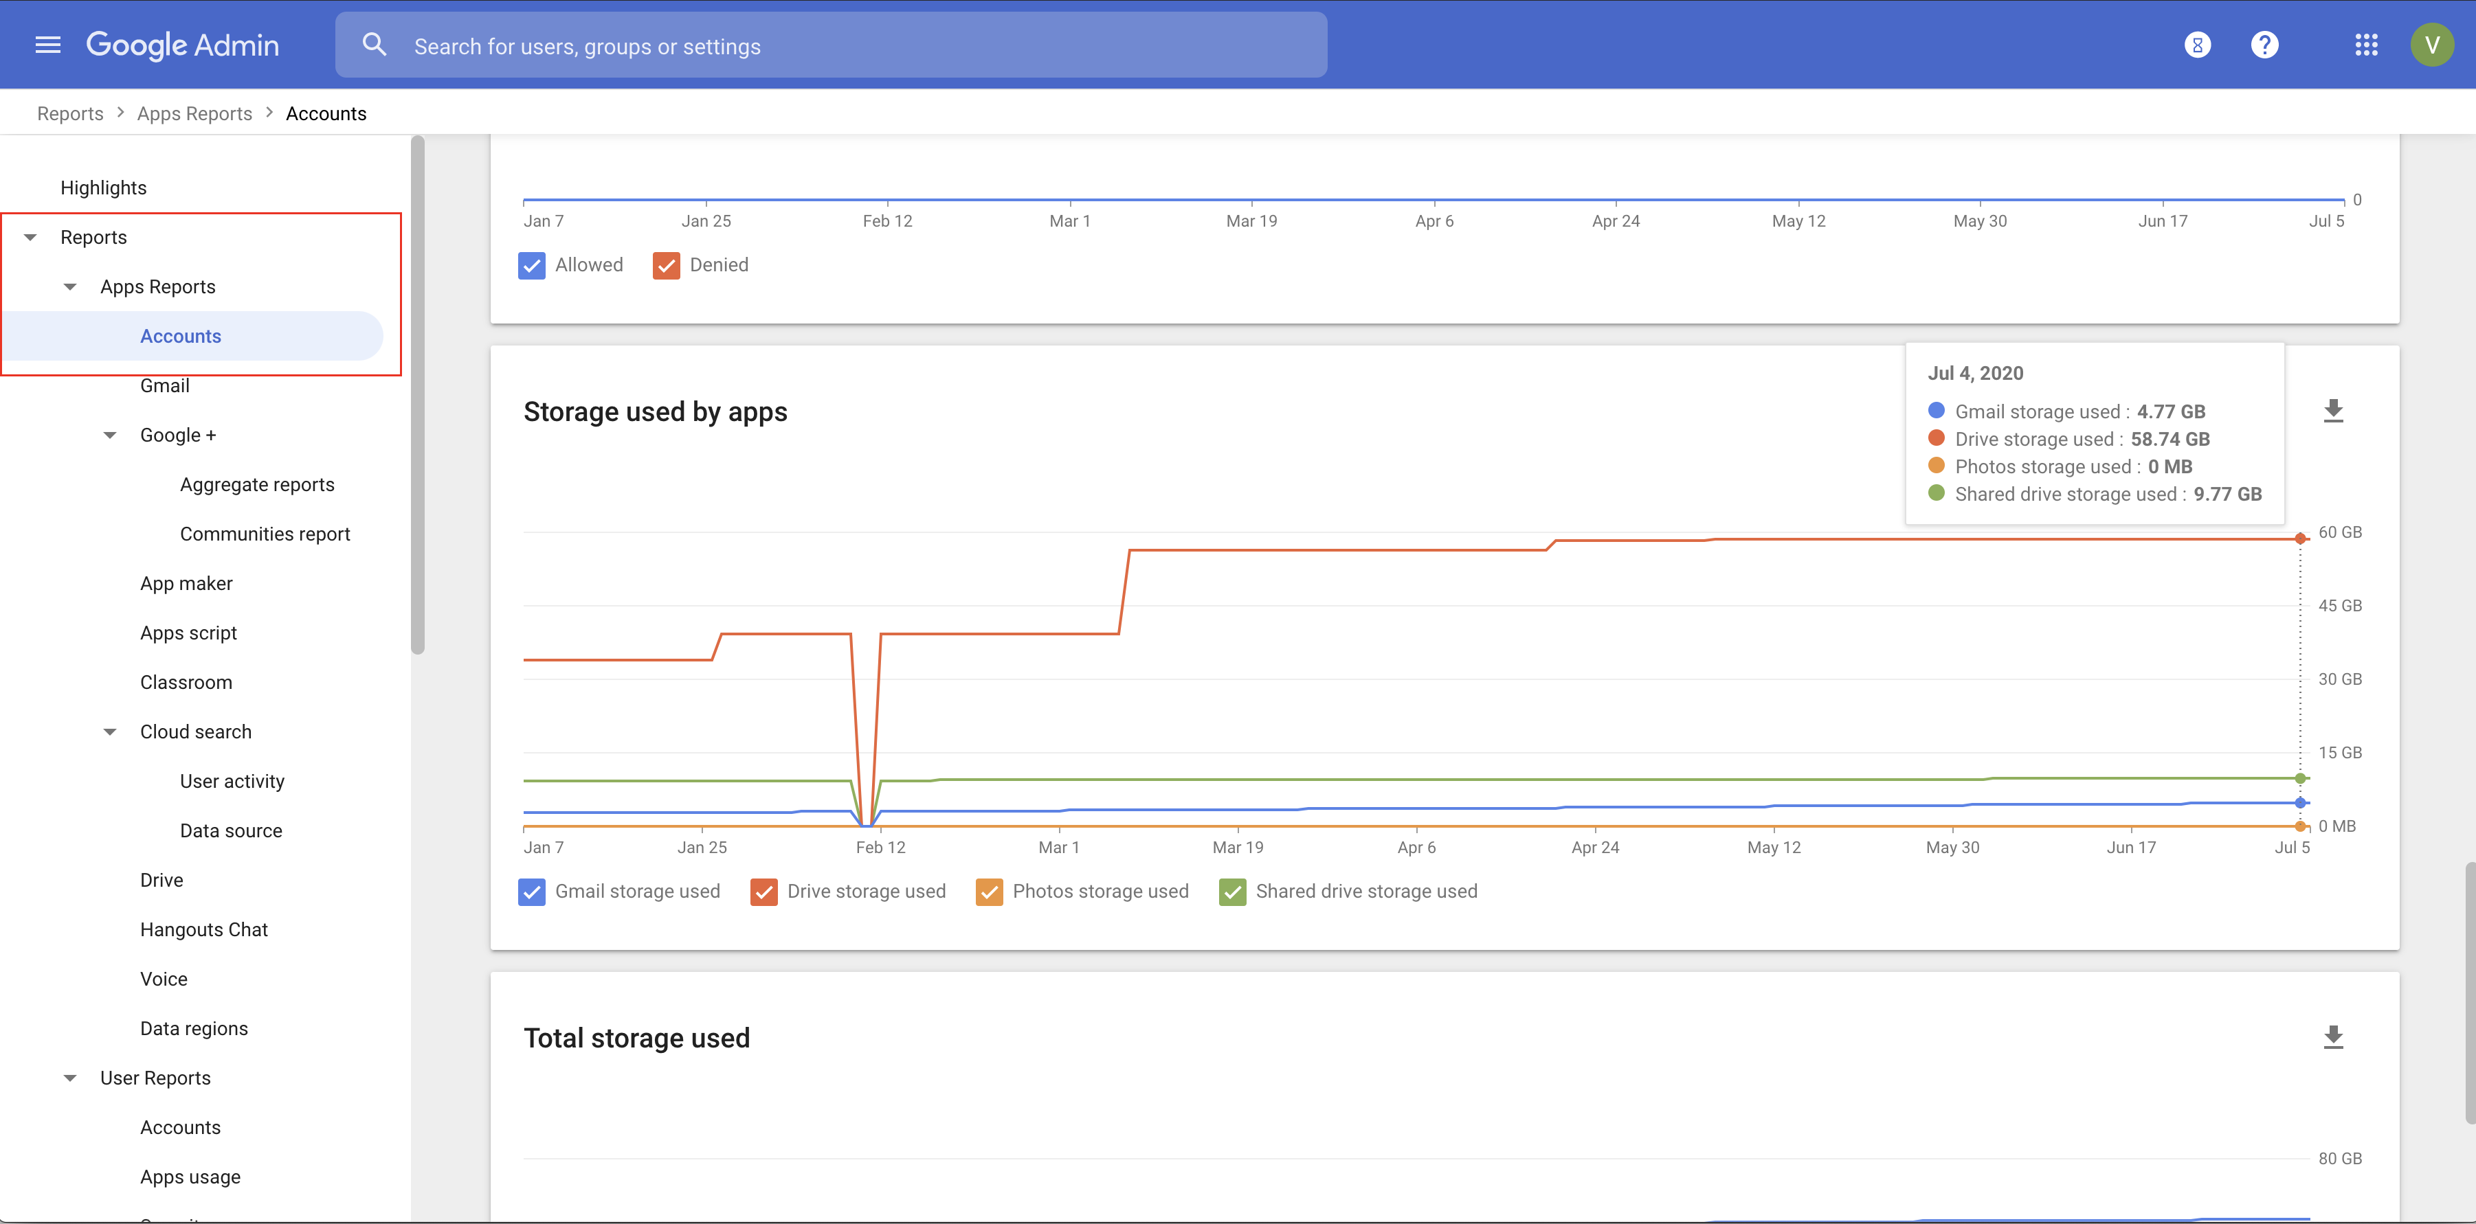Click the Google Admin logo
This screenshot has width=2476, height=1224.
point(183,45)
